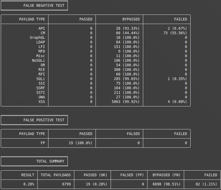Click the FALSED column header
The height and width of the screenshot is (190, 221).
click(x=133, y=134)
